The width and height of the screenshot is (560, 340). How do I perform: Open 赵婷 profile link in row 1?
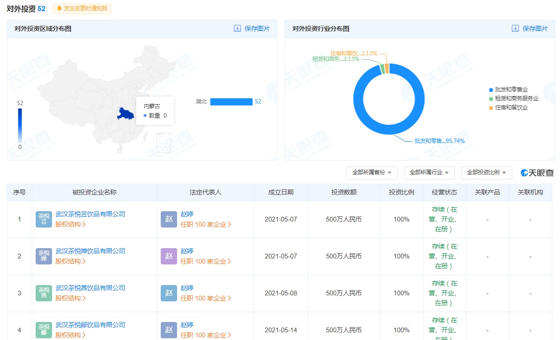pyautogui.click(x=187, y=214)
